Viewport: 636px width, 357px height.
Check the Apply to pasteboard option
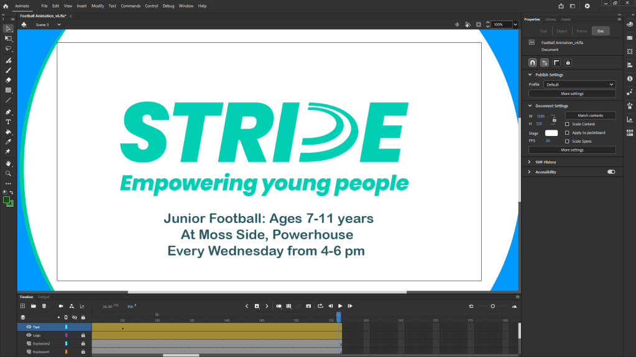click(x=567, y=133)
